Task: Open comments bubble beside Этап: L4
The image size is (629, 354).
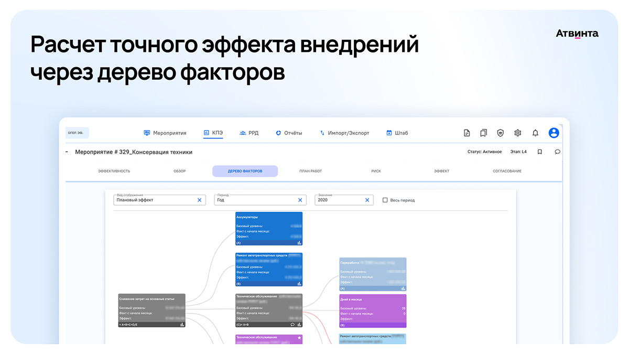Action: click(557, 152)
